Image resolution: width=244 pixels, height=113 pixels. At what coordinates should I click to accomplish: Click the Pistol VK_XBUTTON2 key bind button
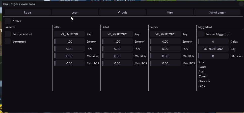(117, 34)
